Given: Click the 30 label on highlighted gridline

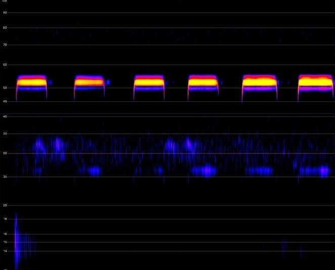Looking at the screenshot, I should (x=5, y=153).
